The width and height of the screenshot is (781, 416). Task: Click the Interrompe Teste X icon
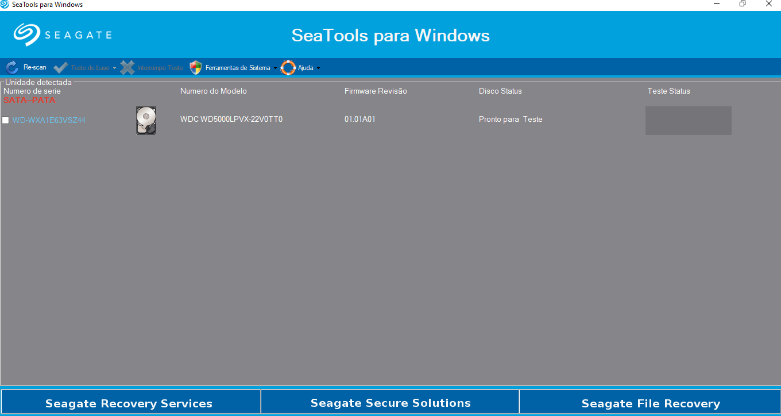(x=127, y=67)
